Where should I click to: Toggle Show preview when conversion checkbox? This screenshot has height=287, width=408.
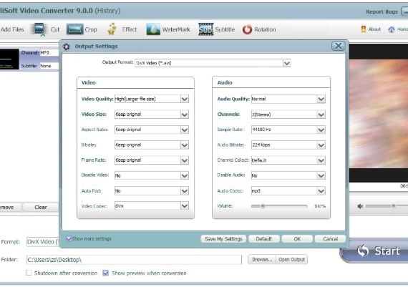[x=105, y=273]
